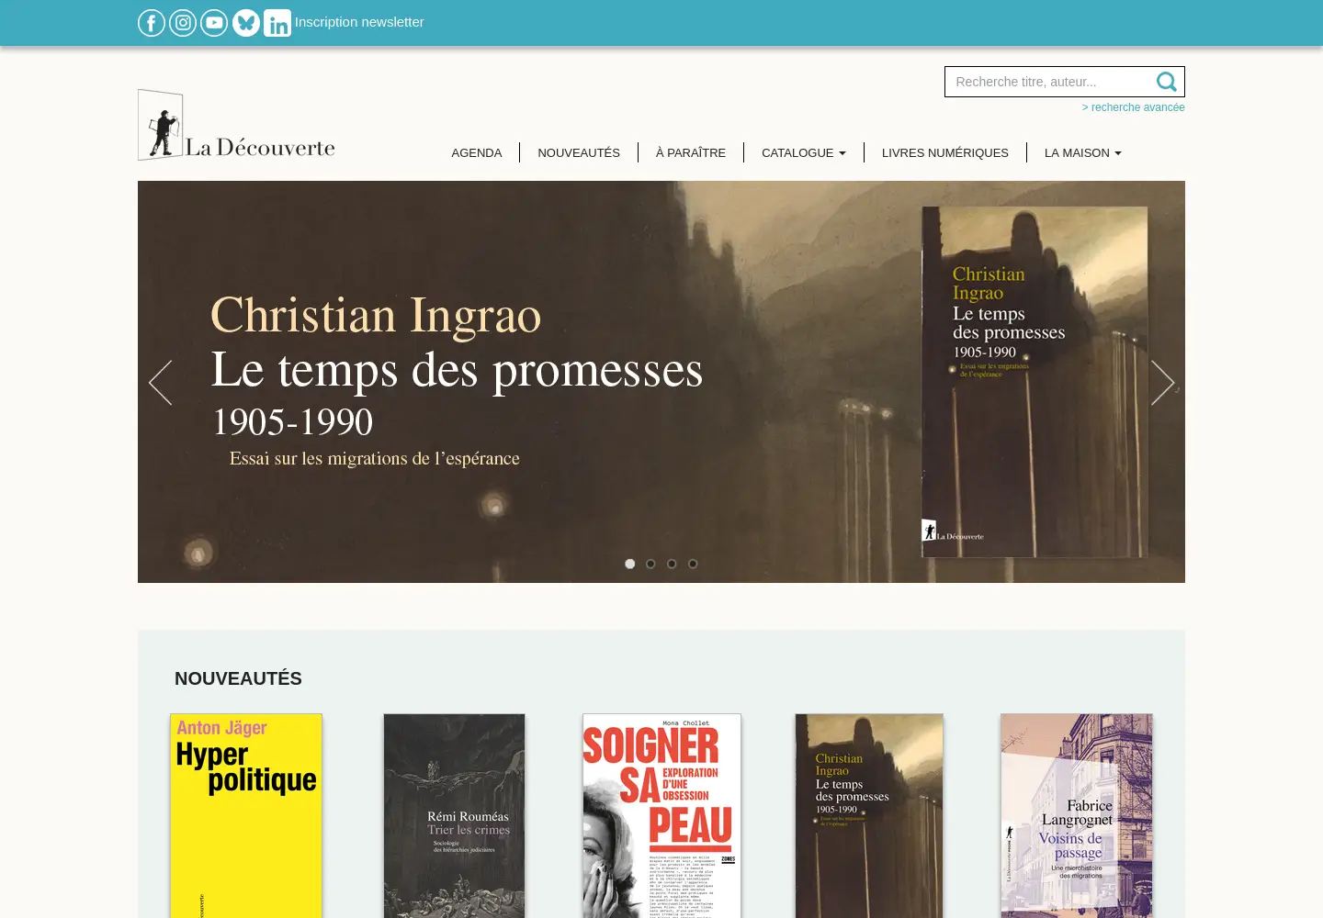The width and height of the screenshot is (1323, 918).
Task: Click the banner book cover Le temps des promesses
Action: pos(1035,382)
